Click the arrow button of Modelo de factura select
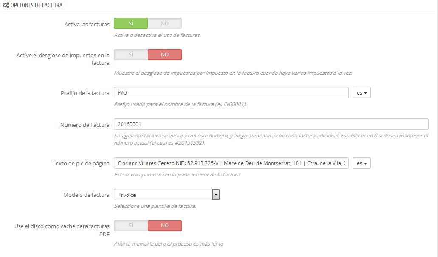Screen dimensions: 438x257 point(216,195)
